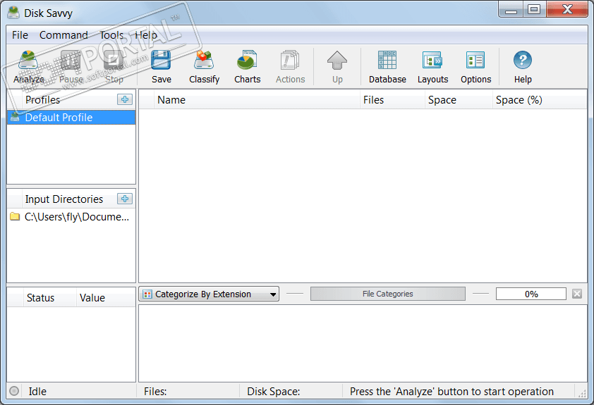Click the Input Directories panel header
This screenshot has width=594, height=405.
pos(71,199)
